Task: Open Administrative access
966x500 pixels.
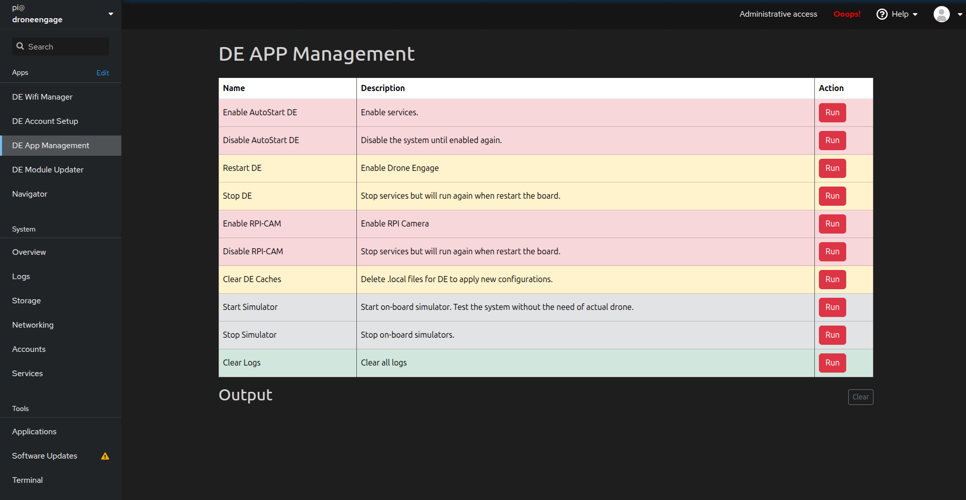Action: (x=778, y=14)
